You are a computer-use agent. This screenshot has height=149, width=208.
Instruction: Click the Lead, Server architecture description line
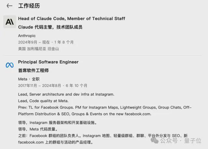66,94
